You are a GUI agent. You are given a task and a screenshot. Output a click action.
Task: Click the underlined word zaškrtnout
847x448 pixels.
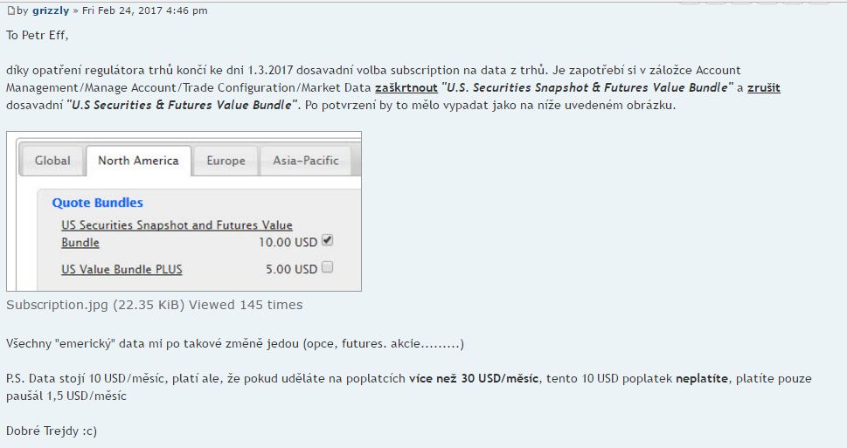point(406,87)
